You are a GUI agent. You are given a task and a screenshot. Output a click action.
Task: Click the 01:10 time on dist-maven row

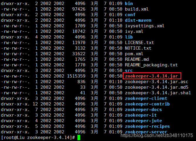point(116,20)
